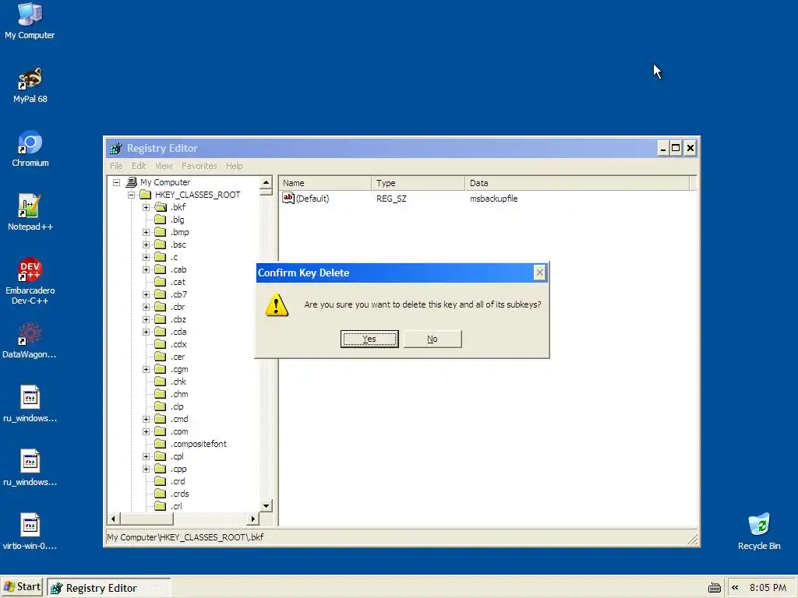The width and height of the screenshot is (798, 598).
Task: Click the Start button
Action: coord(22,587)
